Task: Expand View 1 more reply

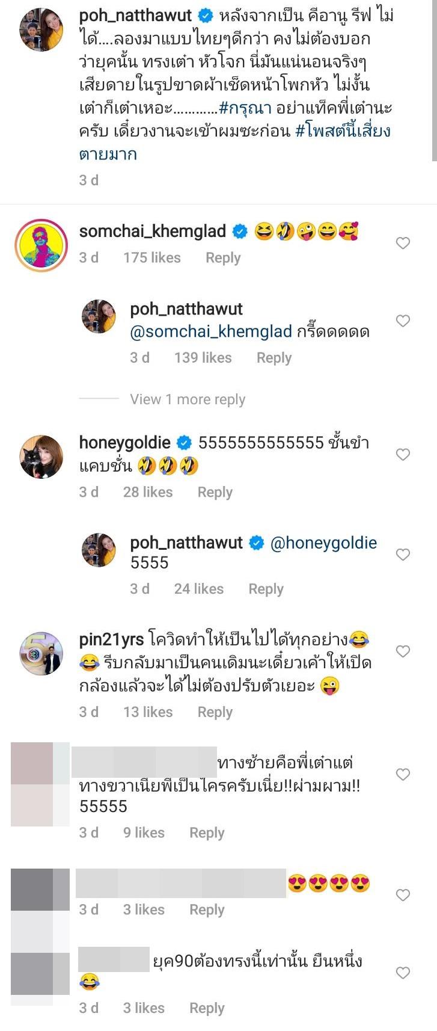Action: tap(188, 399)
